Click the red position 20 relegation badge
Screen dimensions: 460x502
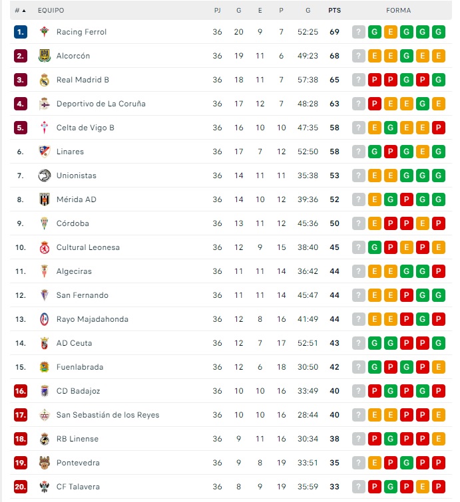click(21, 487)
